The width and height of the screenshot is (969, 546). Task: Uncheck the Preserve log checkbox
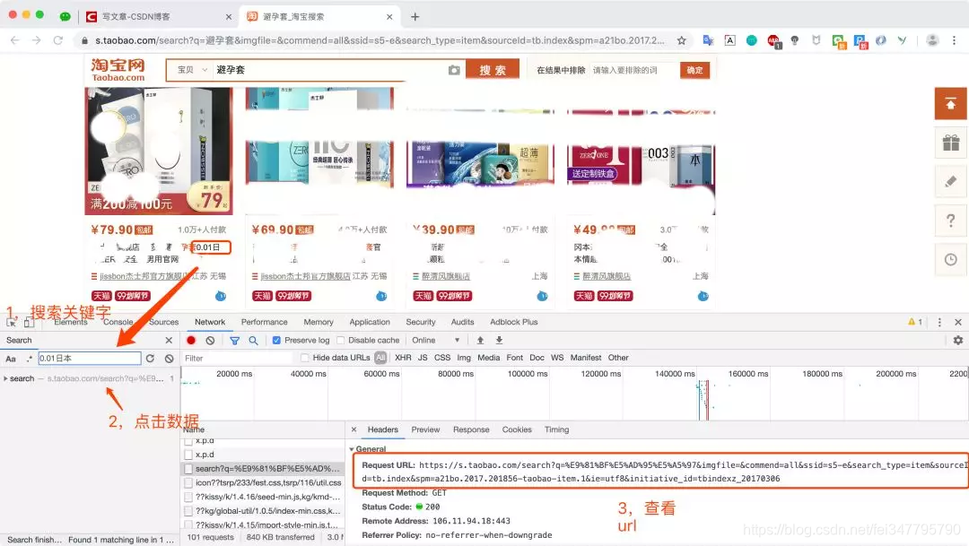click(275, 340)
